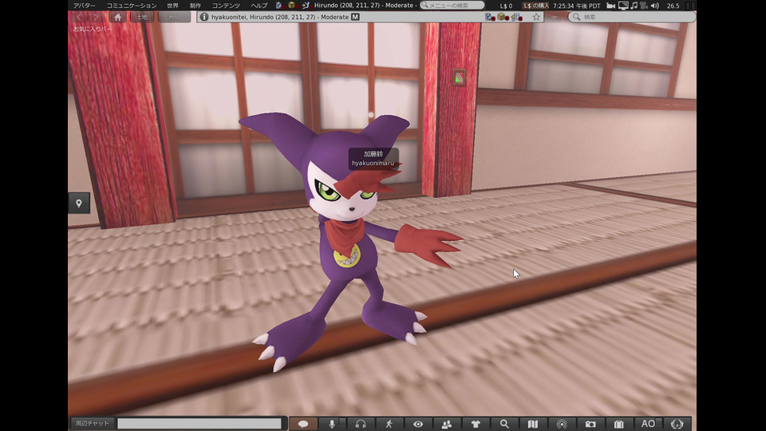Click the Hirundo (208, 211, 27) - Moderate text
This screenshot has width=766, height=431.
(364, 6)
